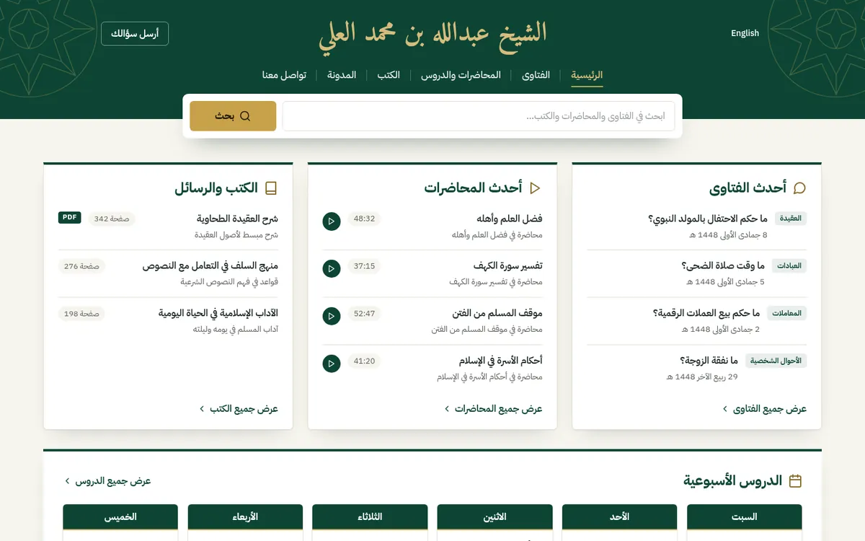The image size is (865, 541).
Task: Select the الخميس day column header
Action: point(120,517)
